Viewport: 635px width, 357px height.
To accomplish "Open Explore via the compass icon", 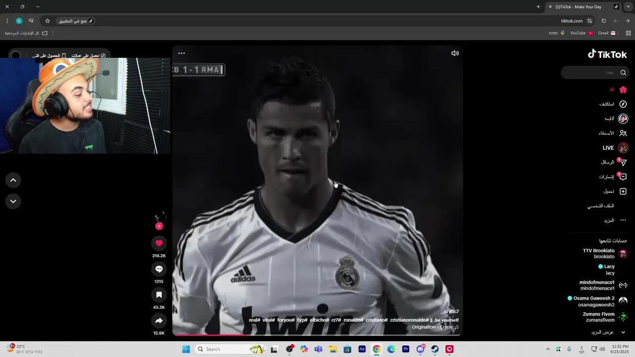I will click(x=623, y=104).
